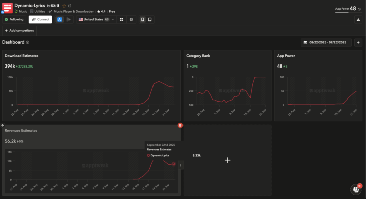Collapse the Revenues widget side chevron
The height and width of the screenshot is (199, 366).
pyautogui.click(x=180, y=165)
